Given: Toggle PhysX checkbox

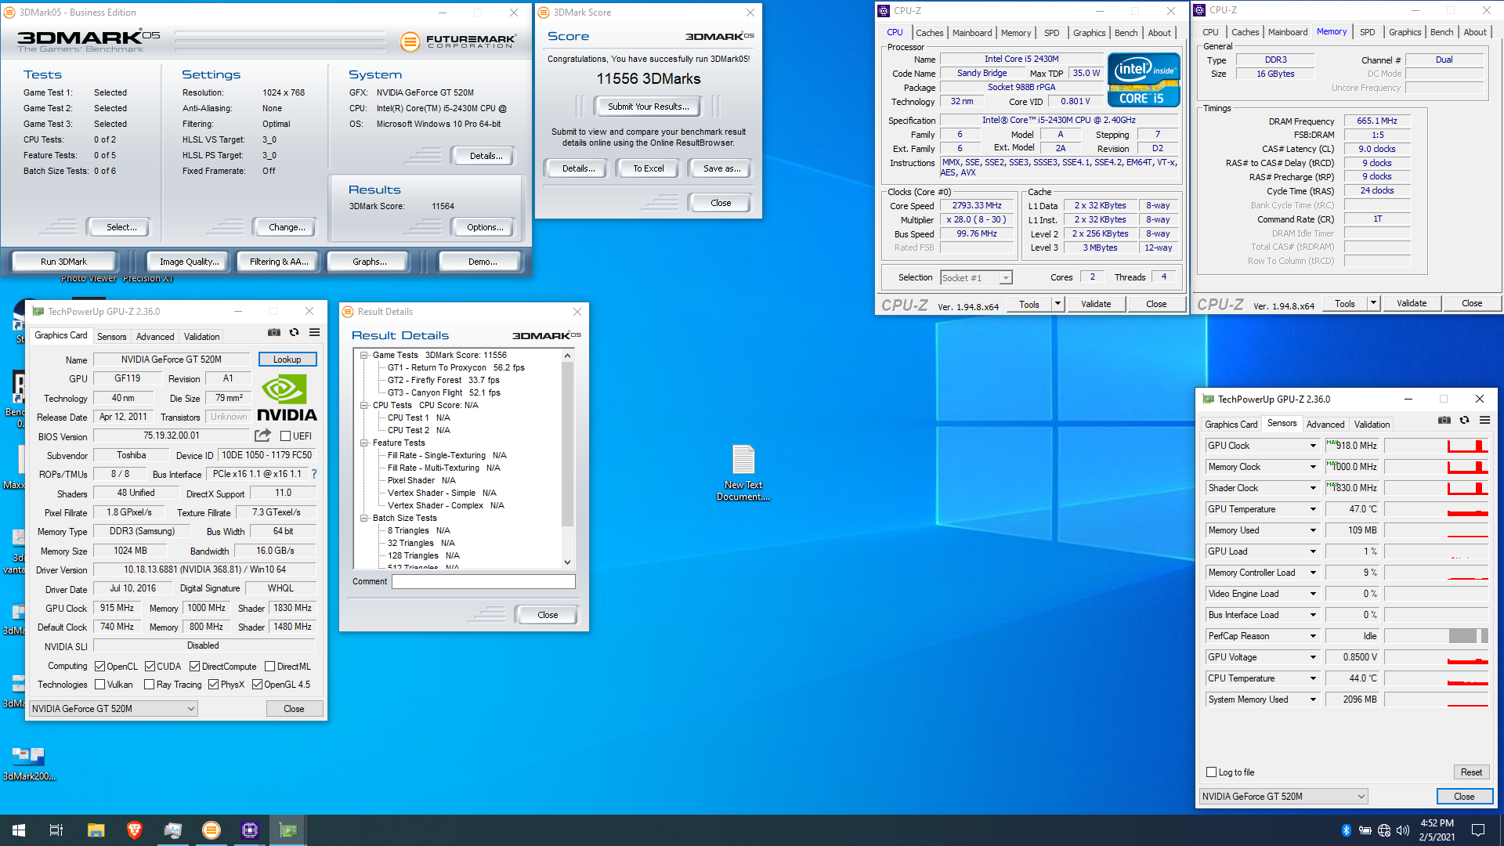Looking at the screenshot, I should point(213,685).
